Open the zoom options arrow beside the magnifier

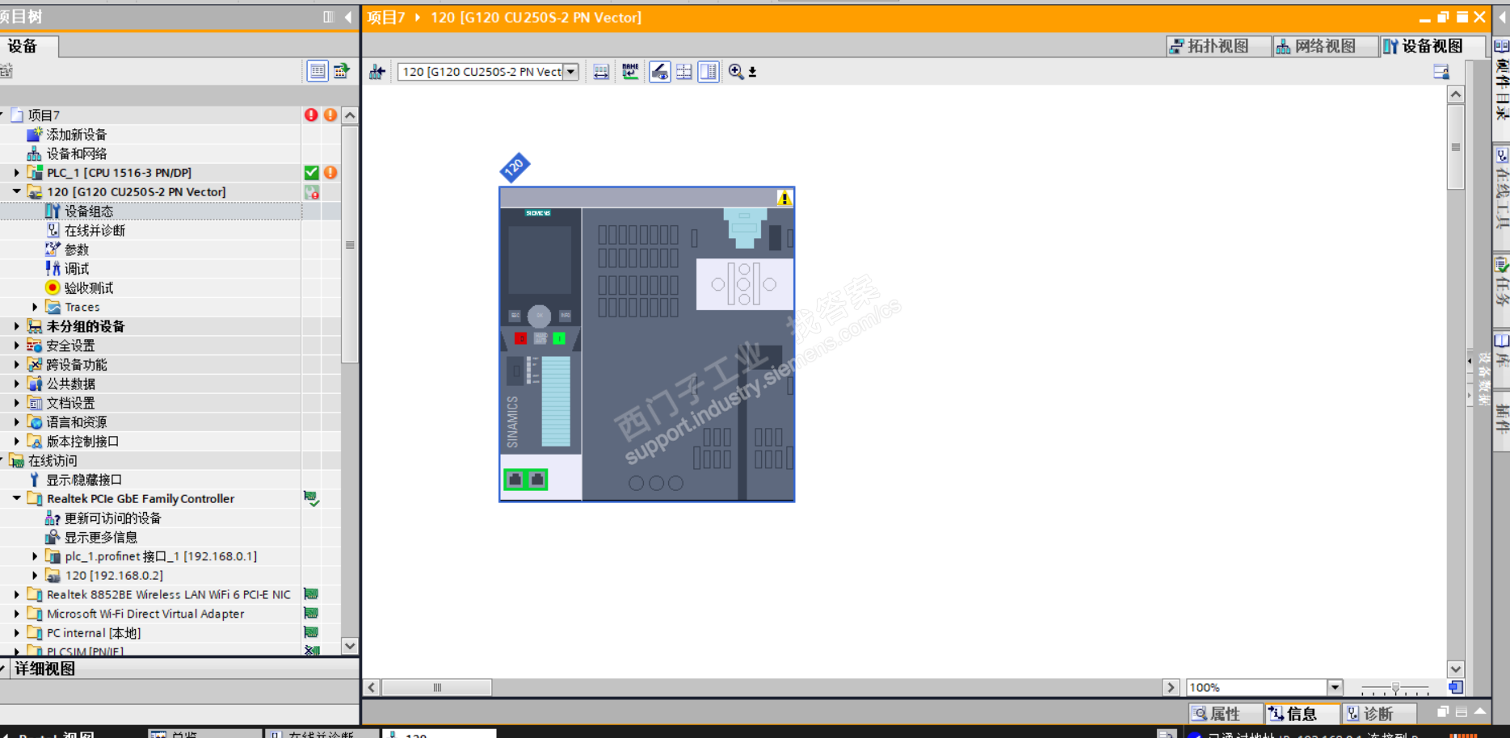pos(752,73)
